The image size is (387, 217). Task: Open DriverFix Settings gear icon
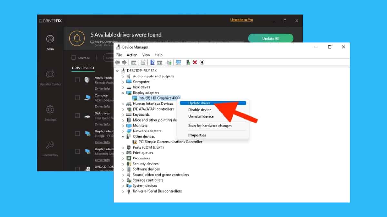pos(50,110)
